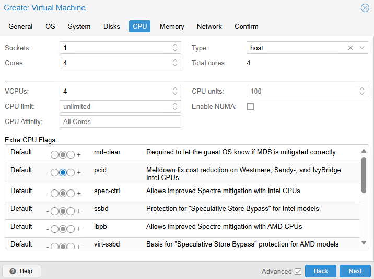Clear the host CPU type selection
This screenshot has height=279, width=374.
click(x=350, y=48)
